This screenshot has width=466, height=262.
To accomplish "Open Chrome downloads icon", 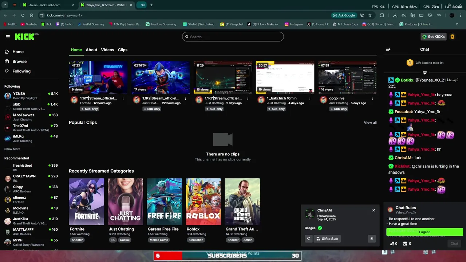I will pyautogui.click(x=395, y=15).
